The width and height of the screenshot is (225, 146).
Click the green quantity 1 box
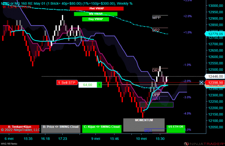click(x=99, y=85)
